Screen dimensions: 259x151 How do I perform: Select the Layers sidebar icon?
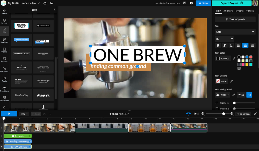tap(4, 21)
